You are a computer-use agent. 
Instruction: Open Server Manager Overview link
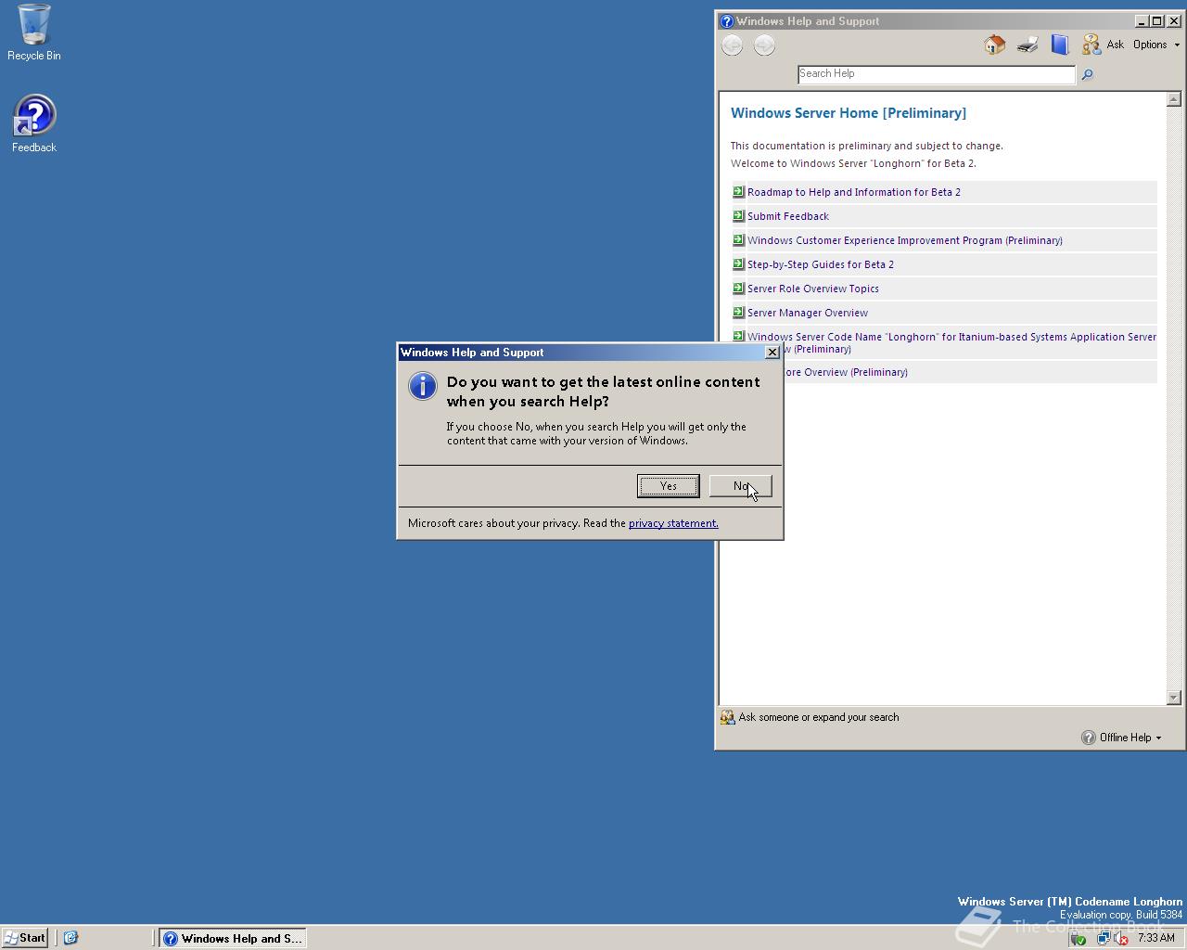807,313
